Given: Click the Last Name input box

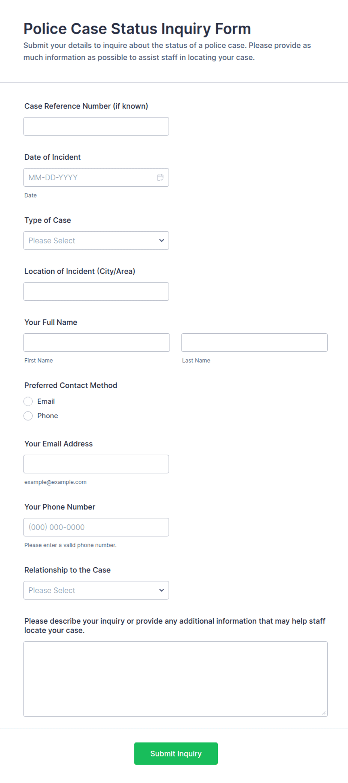Looking at the screenshot, I should 254,342.
